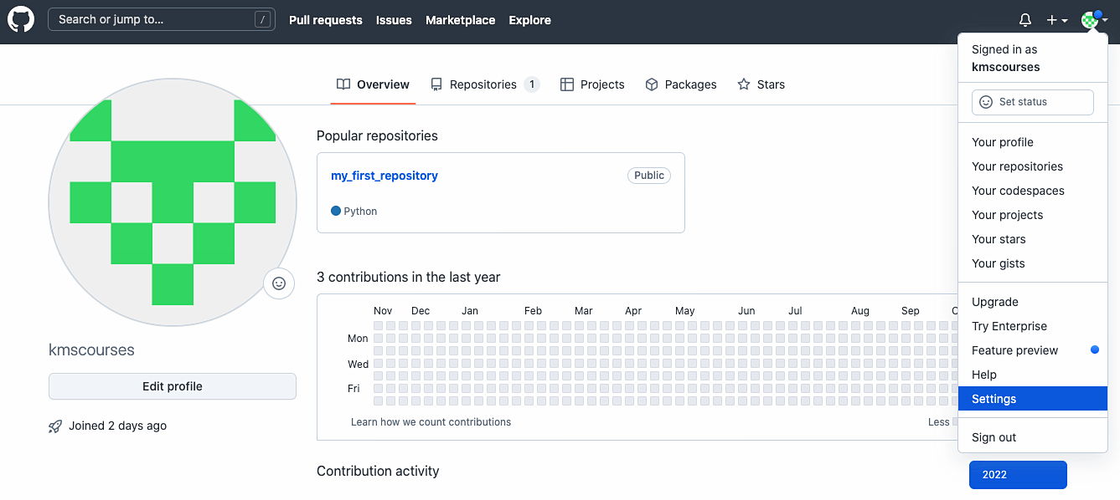Select the blue 2022 year filter
The image size is (1120, 500).
[1018, 474]
